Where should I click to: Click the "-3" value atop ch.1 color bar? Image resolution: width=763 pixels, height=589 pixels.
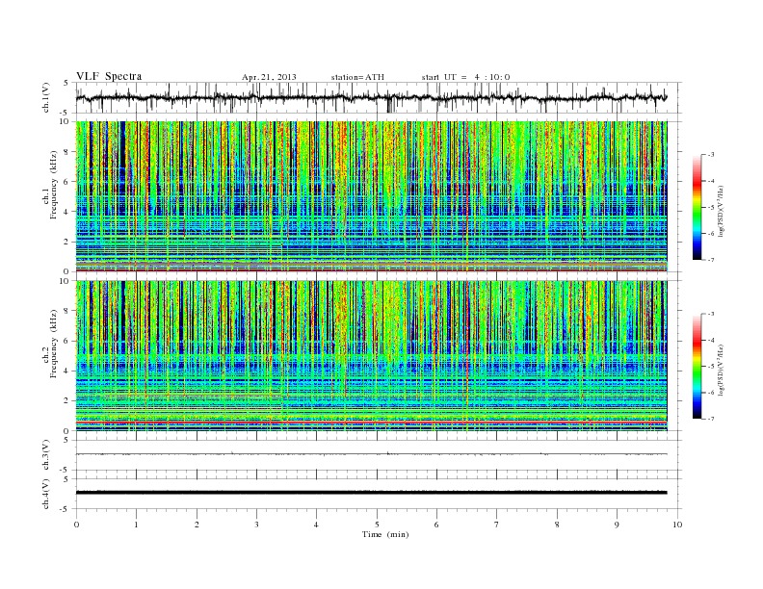point(711,155)
